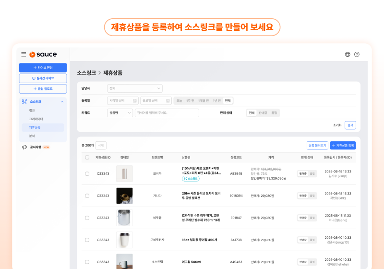Click the 라이브 편성 button
The image size is (384, 269).
(43, 68)
